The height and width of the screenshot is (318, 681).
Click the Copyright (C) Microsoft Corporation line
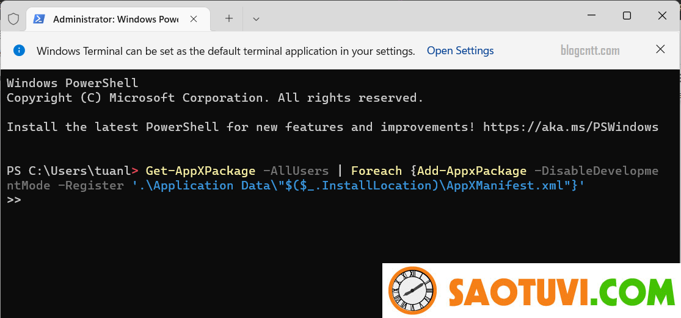[x=215, y=97]
